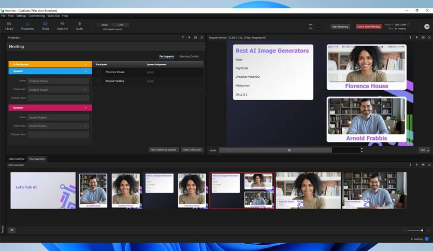Screen dimensions: 433x251
Task: Open the vertical Project side tab
Action: pyautogui.click(x=3, y=229)
